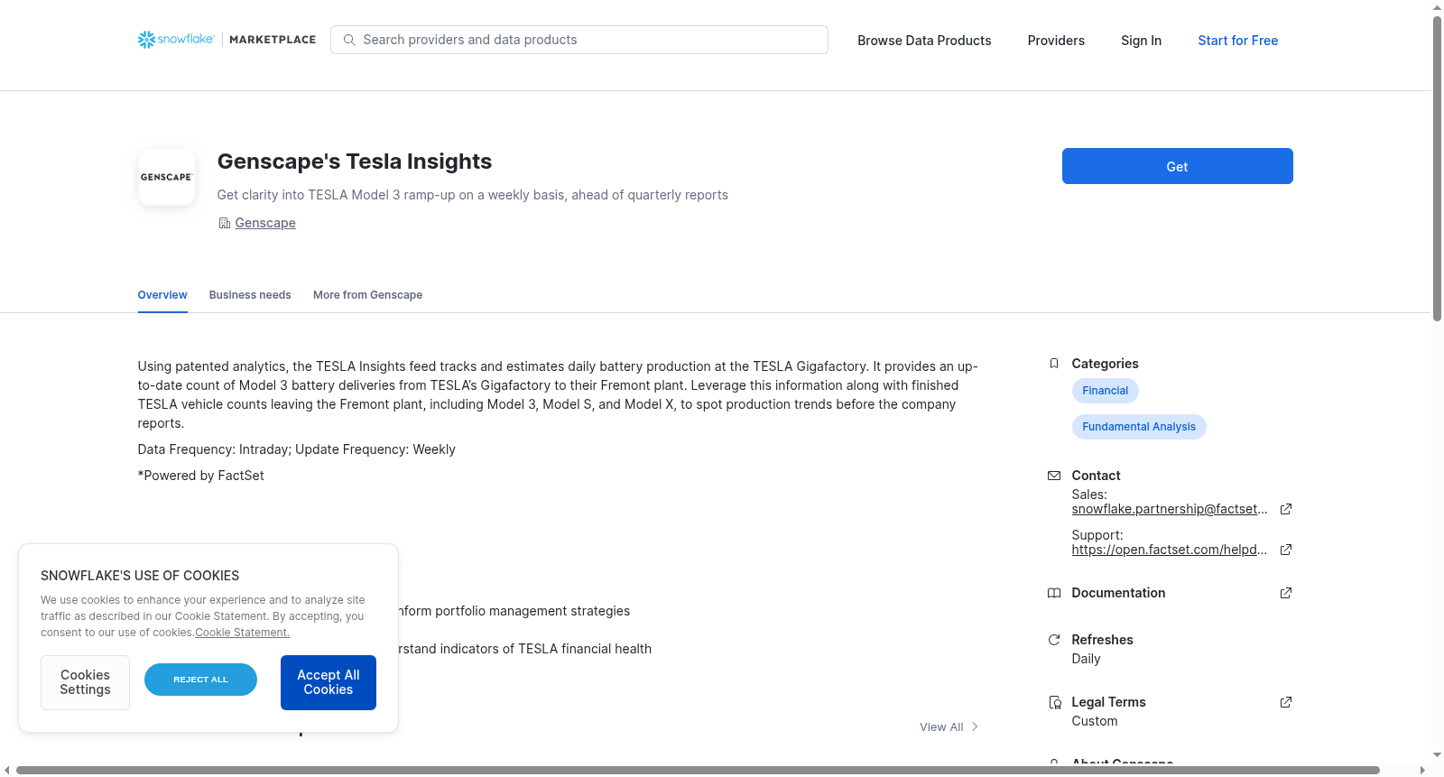1444x777 pixels.
Task: Click the snowflake.partnership sales email link
Action: [1169, 509]
